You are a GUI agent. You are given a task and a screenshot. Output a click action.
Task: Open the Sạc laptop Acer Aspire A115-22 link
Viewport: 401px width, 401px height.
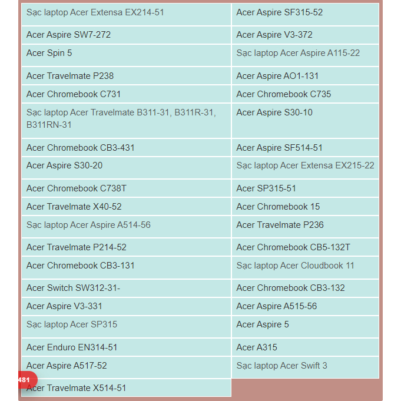pyautogui.click(x=298, y=53)
